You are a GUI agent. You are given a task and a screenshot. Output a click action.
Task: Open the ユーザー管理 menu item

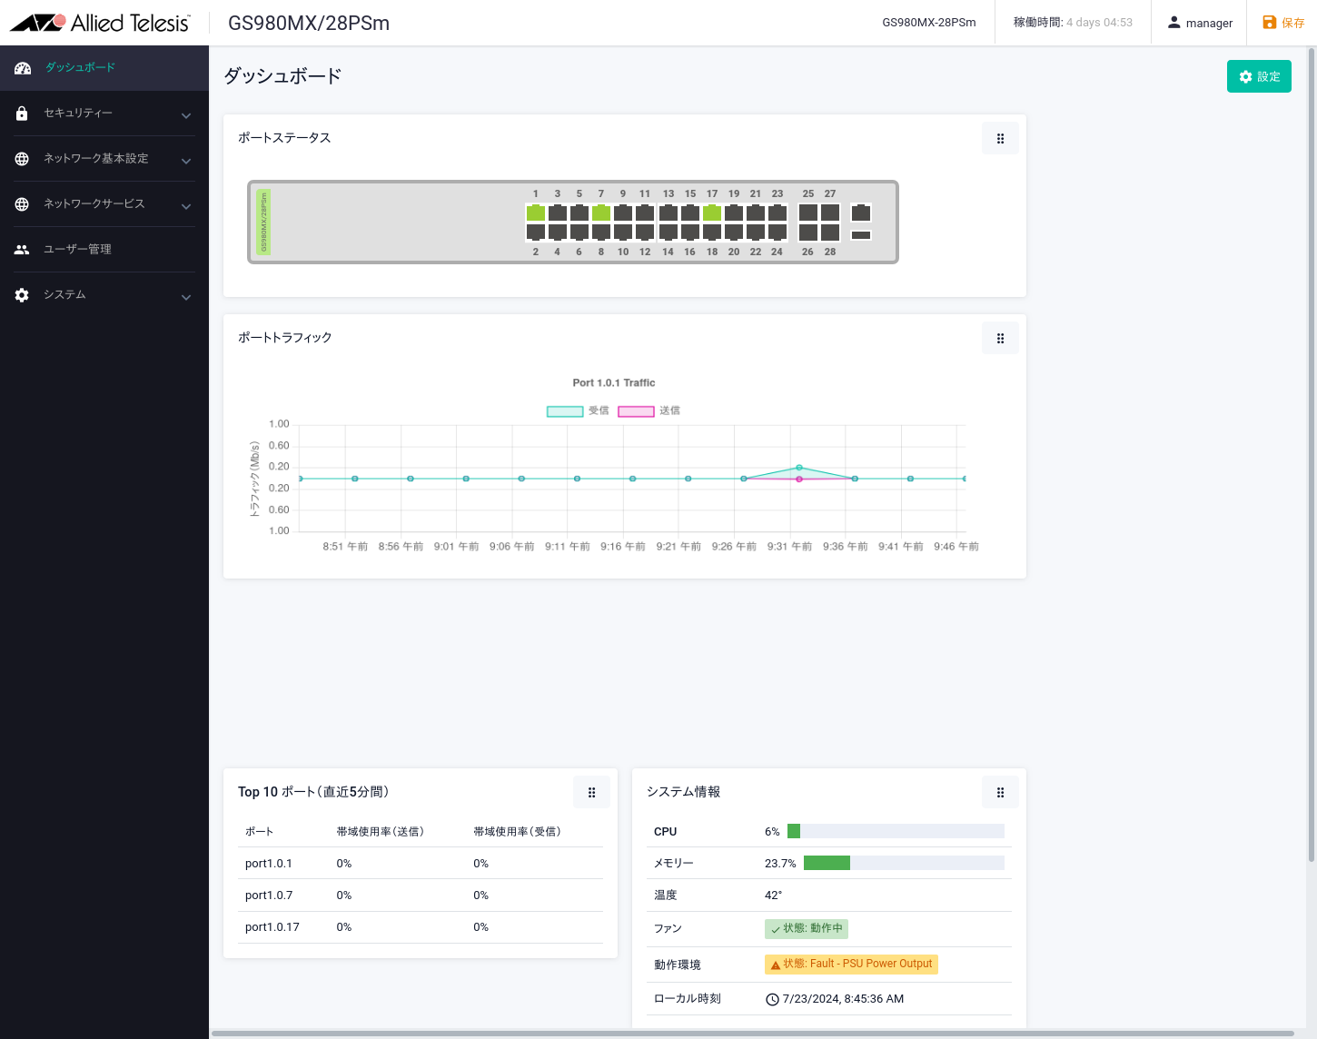pos(77,250)
